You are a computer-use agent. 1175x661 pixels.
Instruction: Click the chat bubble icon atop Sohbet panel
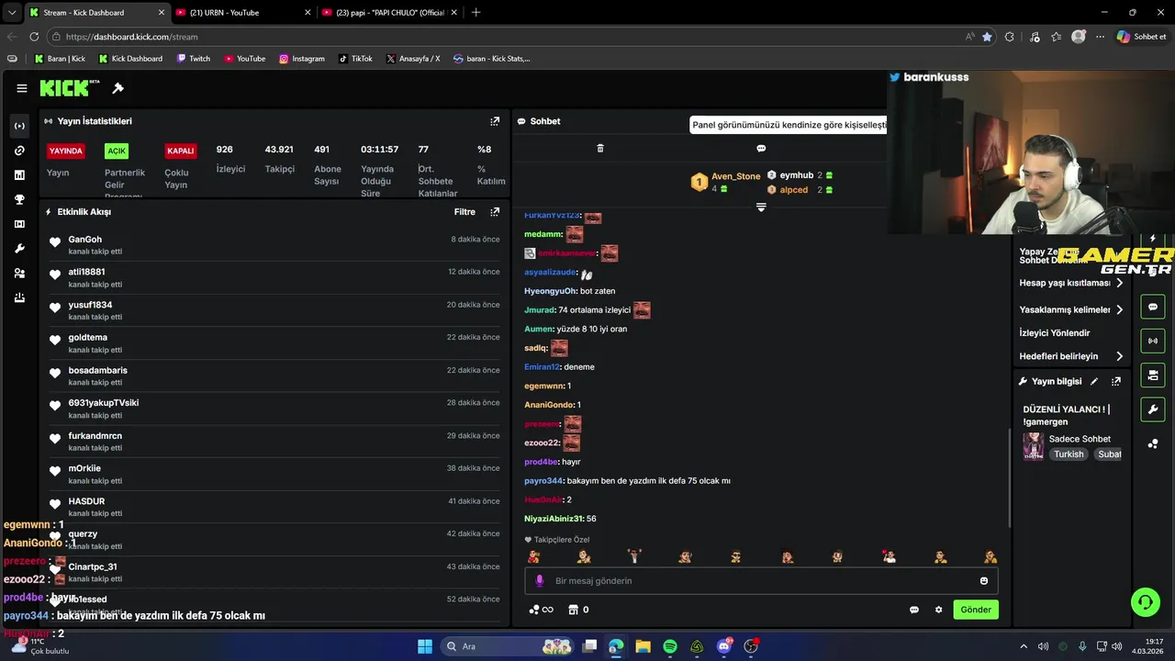761,148
